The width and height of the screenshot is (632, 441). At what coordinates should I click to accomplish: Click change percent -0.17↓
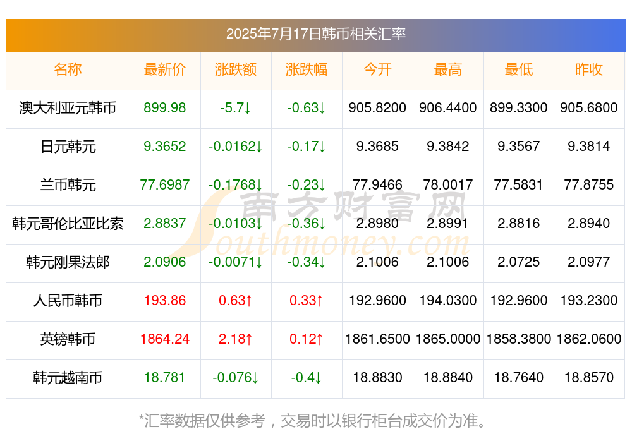tap(307, 147)
